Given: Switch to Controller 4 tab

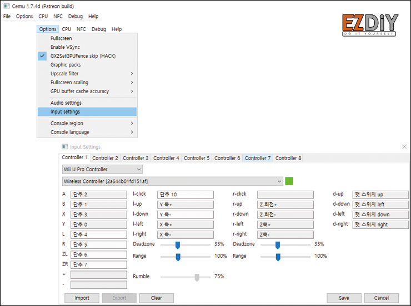Looking at the screenshot, I should 166,158.
